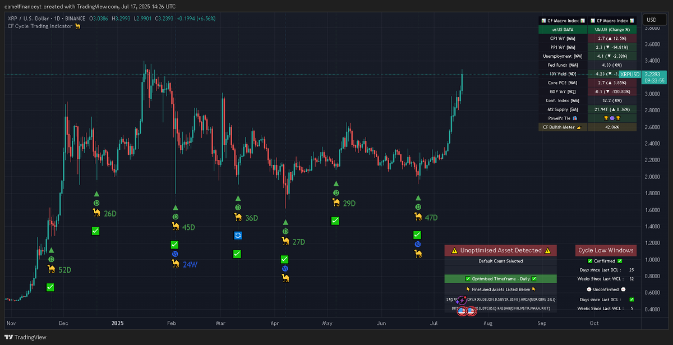Image resolution: width=673 pixels, height=345 pixels.
Task: Click the globe icon below the 47D camel marker
Action: (417, 244)
